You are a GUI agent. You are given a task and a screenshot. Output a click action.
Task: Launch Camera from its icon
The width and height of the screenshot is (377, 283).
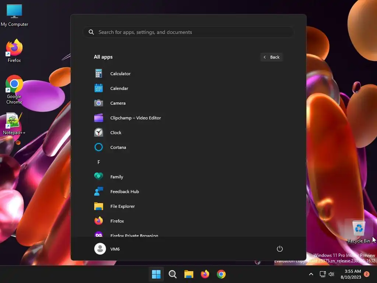tap(99, 103)
